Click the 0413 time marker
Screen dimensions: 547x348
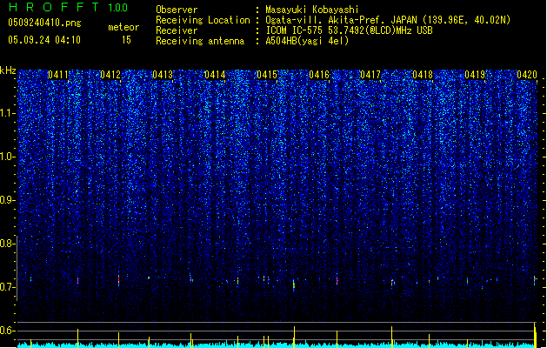coord(163,75)
